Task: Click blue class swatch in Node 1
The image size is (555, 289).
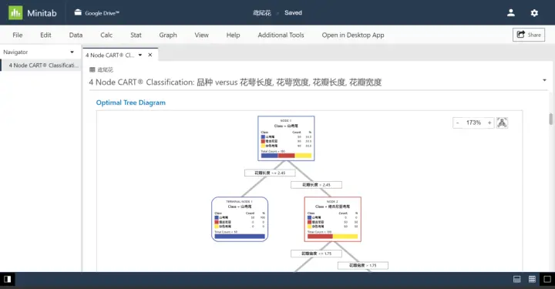Action: click(263, 136)
